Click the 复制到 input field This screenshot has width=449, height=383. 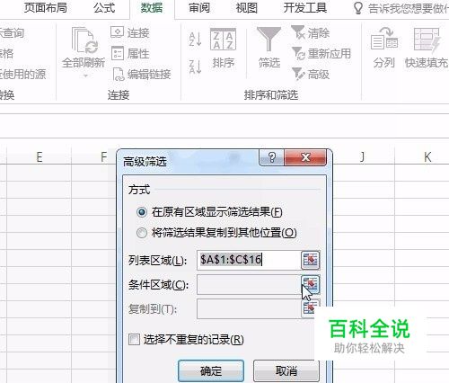point(249,308)
